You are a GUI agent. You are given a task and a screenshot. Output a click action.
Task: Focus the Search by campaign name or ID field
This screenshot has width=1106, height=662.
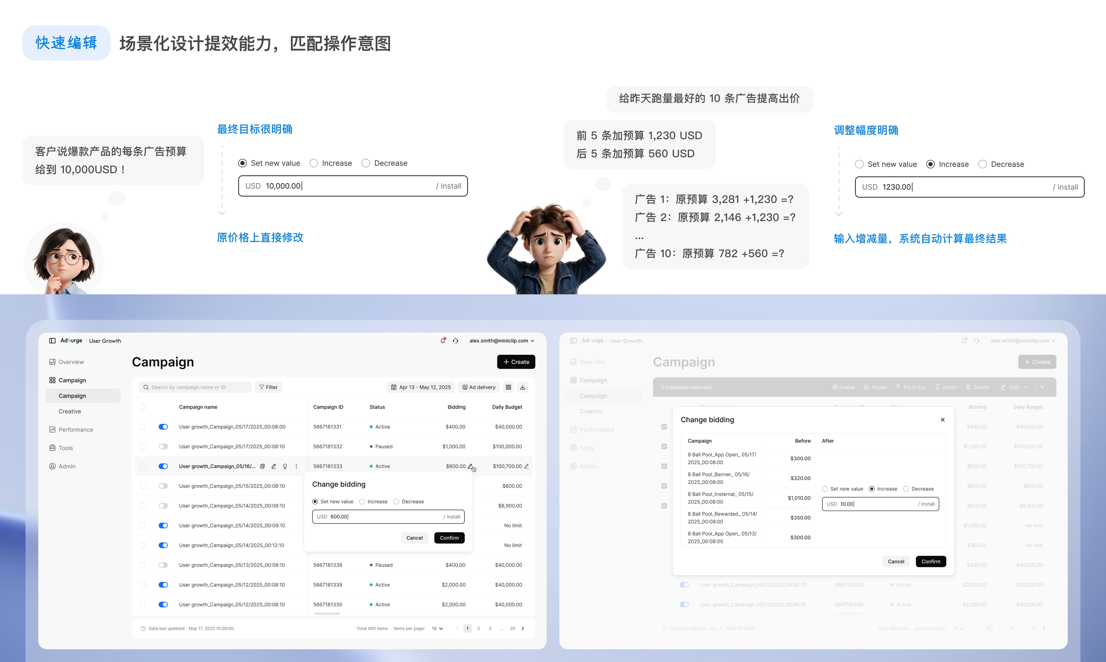tap(195, 387)
